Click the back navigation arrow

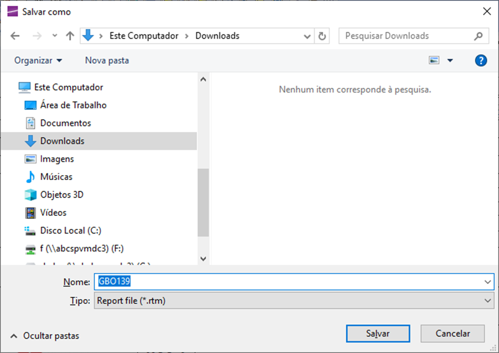coord(15,36)
